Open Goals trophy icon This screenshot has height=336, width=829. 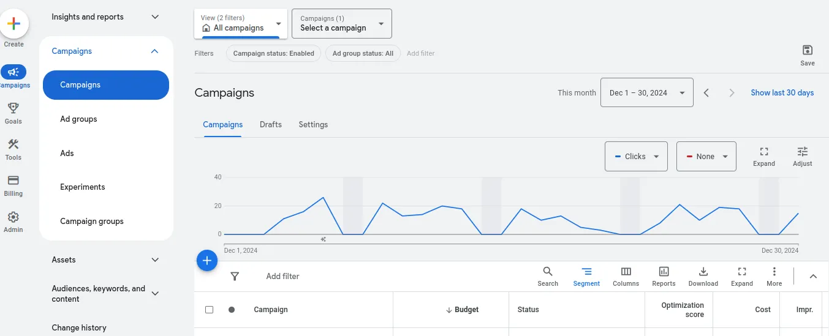[13, 108]
